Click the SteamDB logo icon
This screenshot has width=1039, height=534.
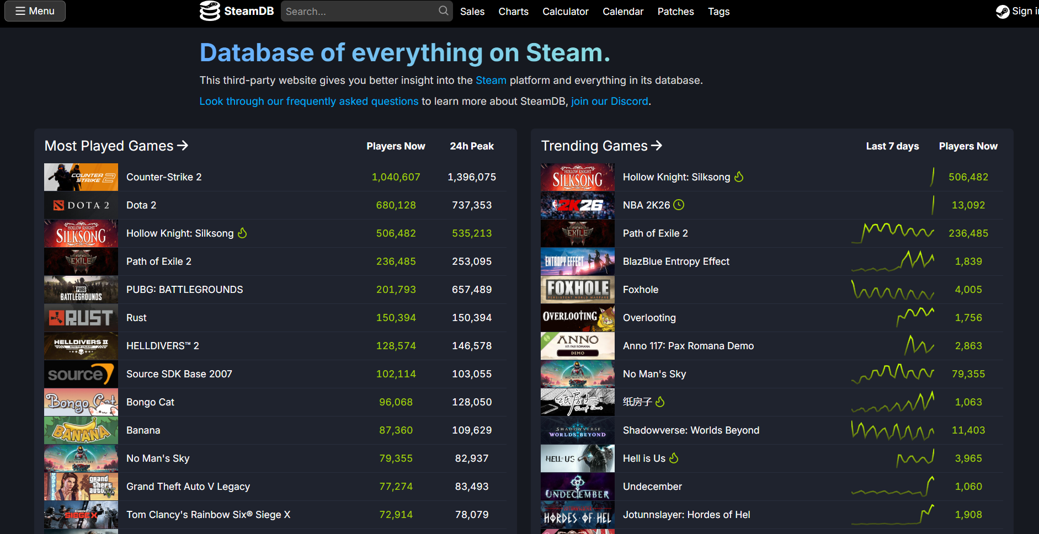[210, 11]
